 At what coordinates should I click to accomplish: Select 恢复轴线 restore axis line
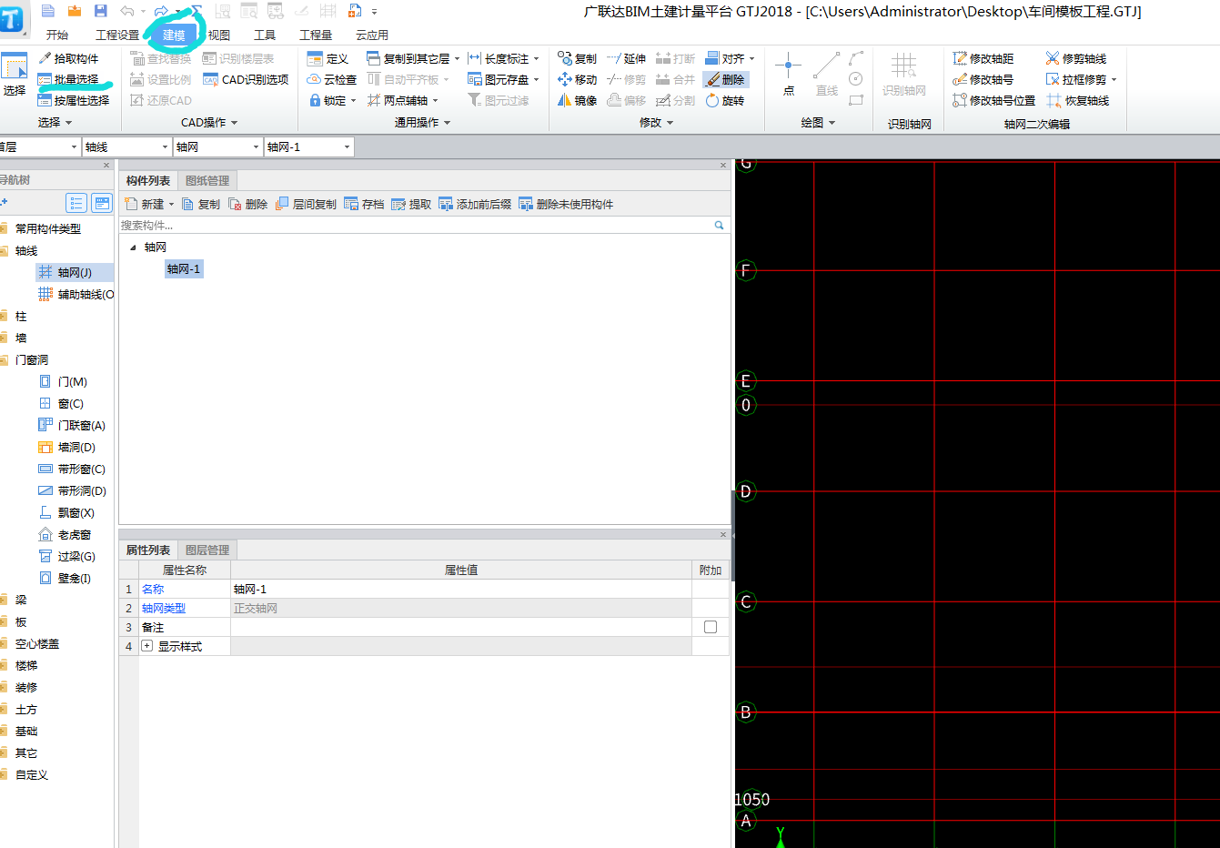point(1078,100)
